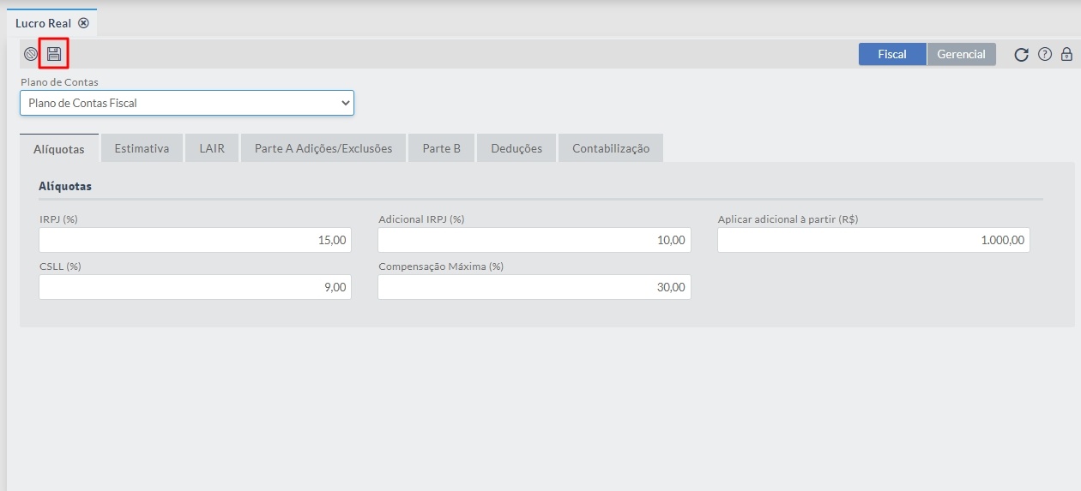Switch to Fiscal mode

[x=892, y=54]
